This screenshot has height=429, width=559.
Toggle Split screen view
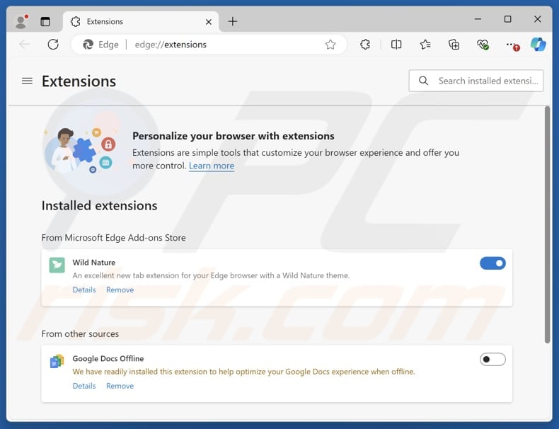pos(396,45)
